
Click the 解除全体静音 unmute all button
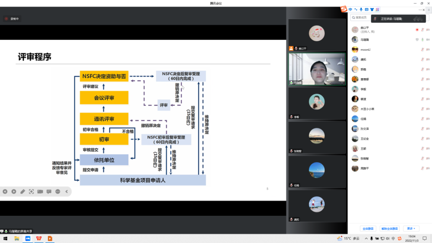(x=390, y=229)
